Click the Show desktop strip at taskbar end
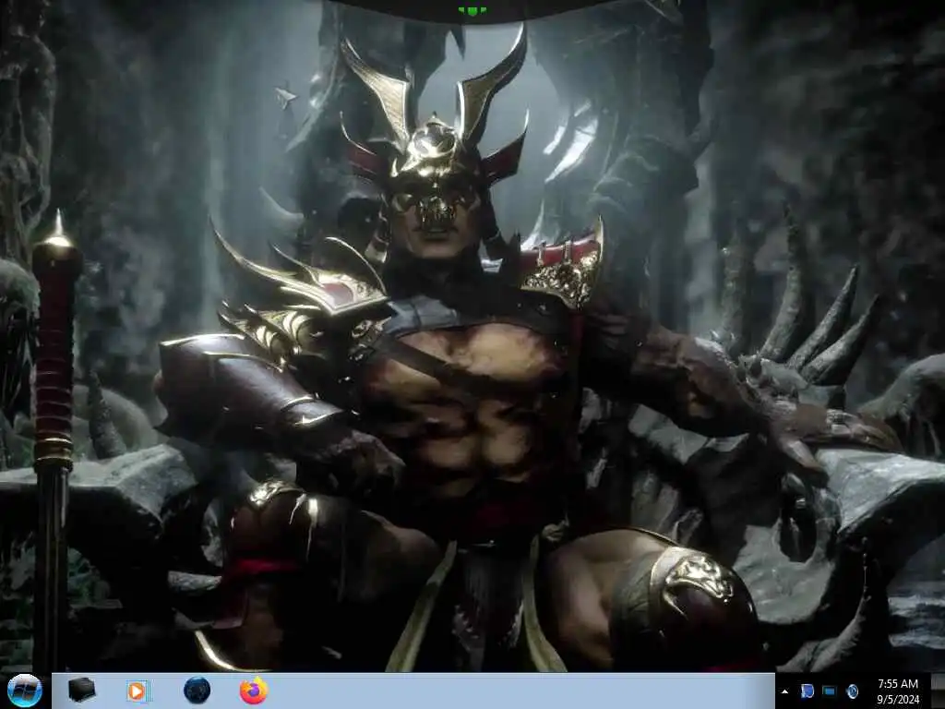945x709 pixels. [938, 691]
